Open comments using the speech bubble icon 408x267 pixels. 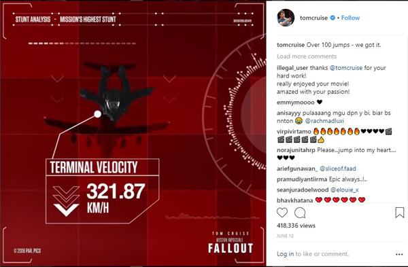[x=300, y=213]
